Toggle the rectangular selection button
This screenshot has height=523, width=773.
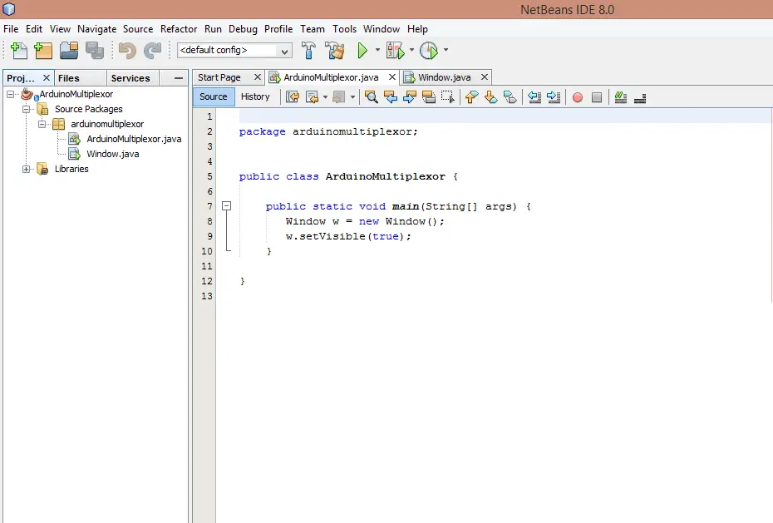pyautogui.click(x=448, y=97)
